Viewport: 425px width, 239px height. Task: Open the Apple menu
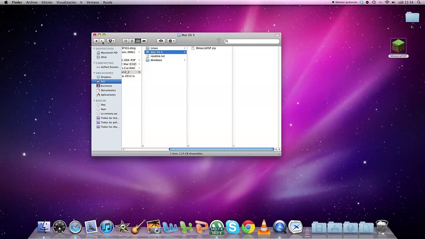click(6, 2)
